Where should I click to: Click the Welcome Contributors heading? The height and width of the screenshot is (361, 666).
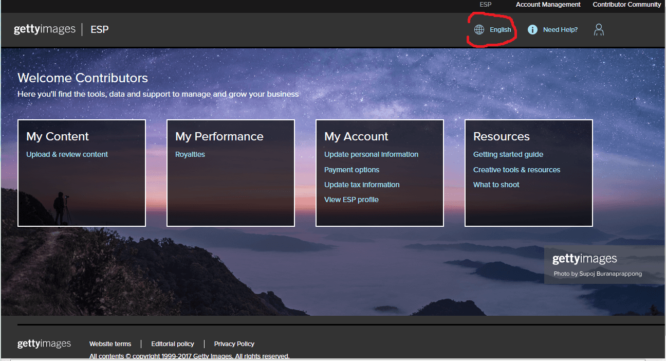83,78
